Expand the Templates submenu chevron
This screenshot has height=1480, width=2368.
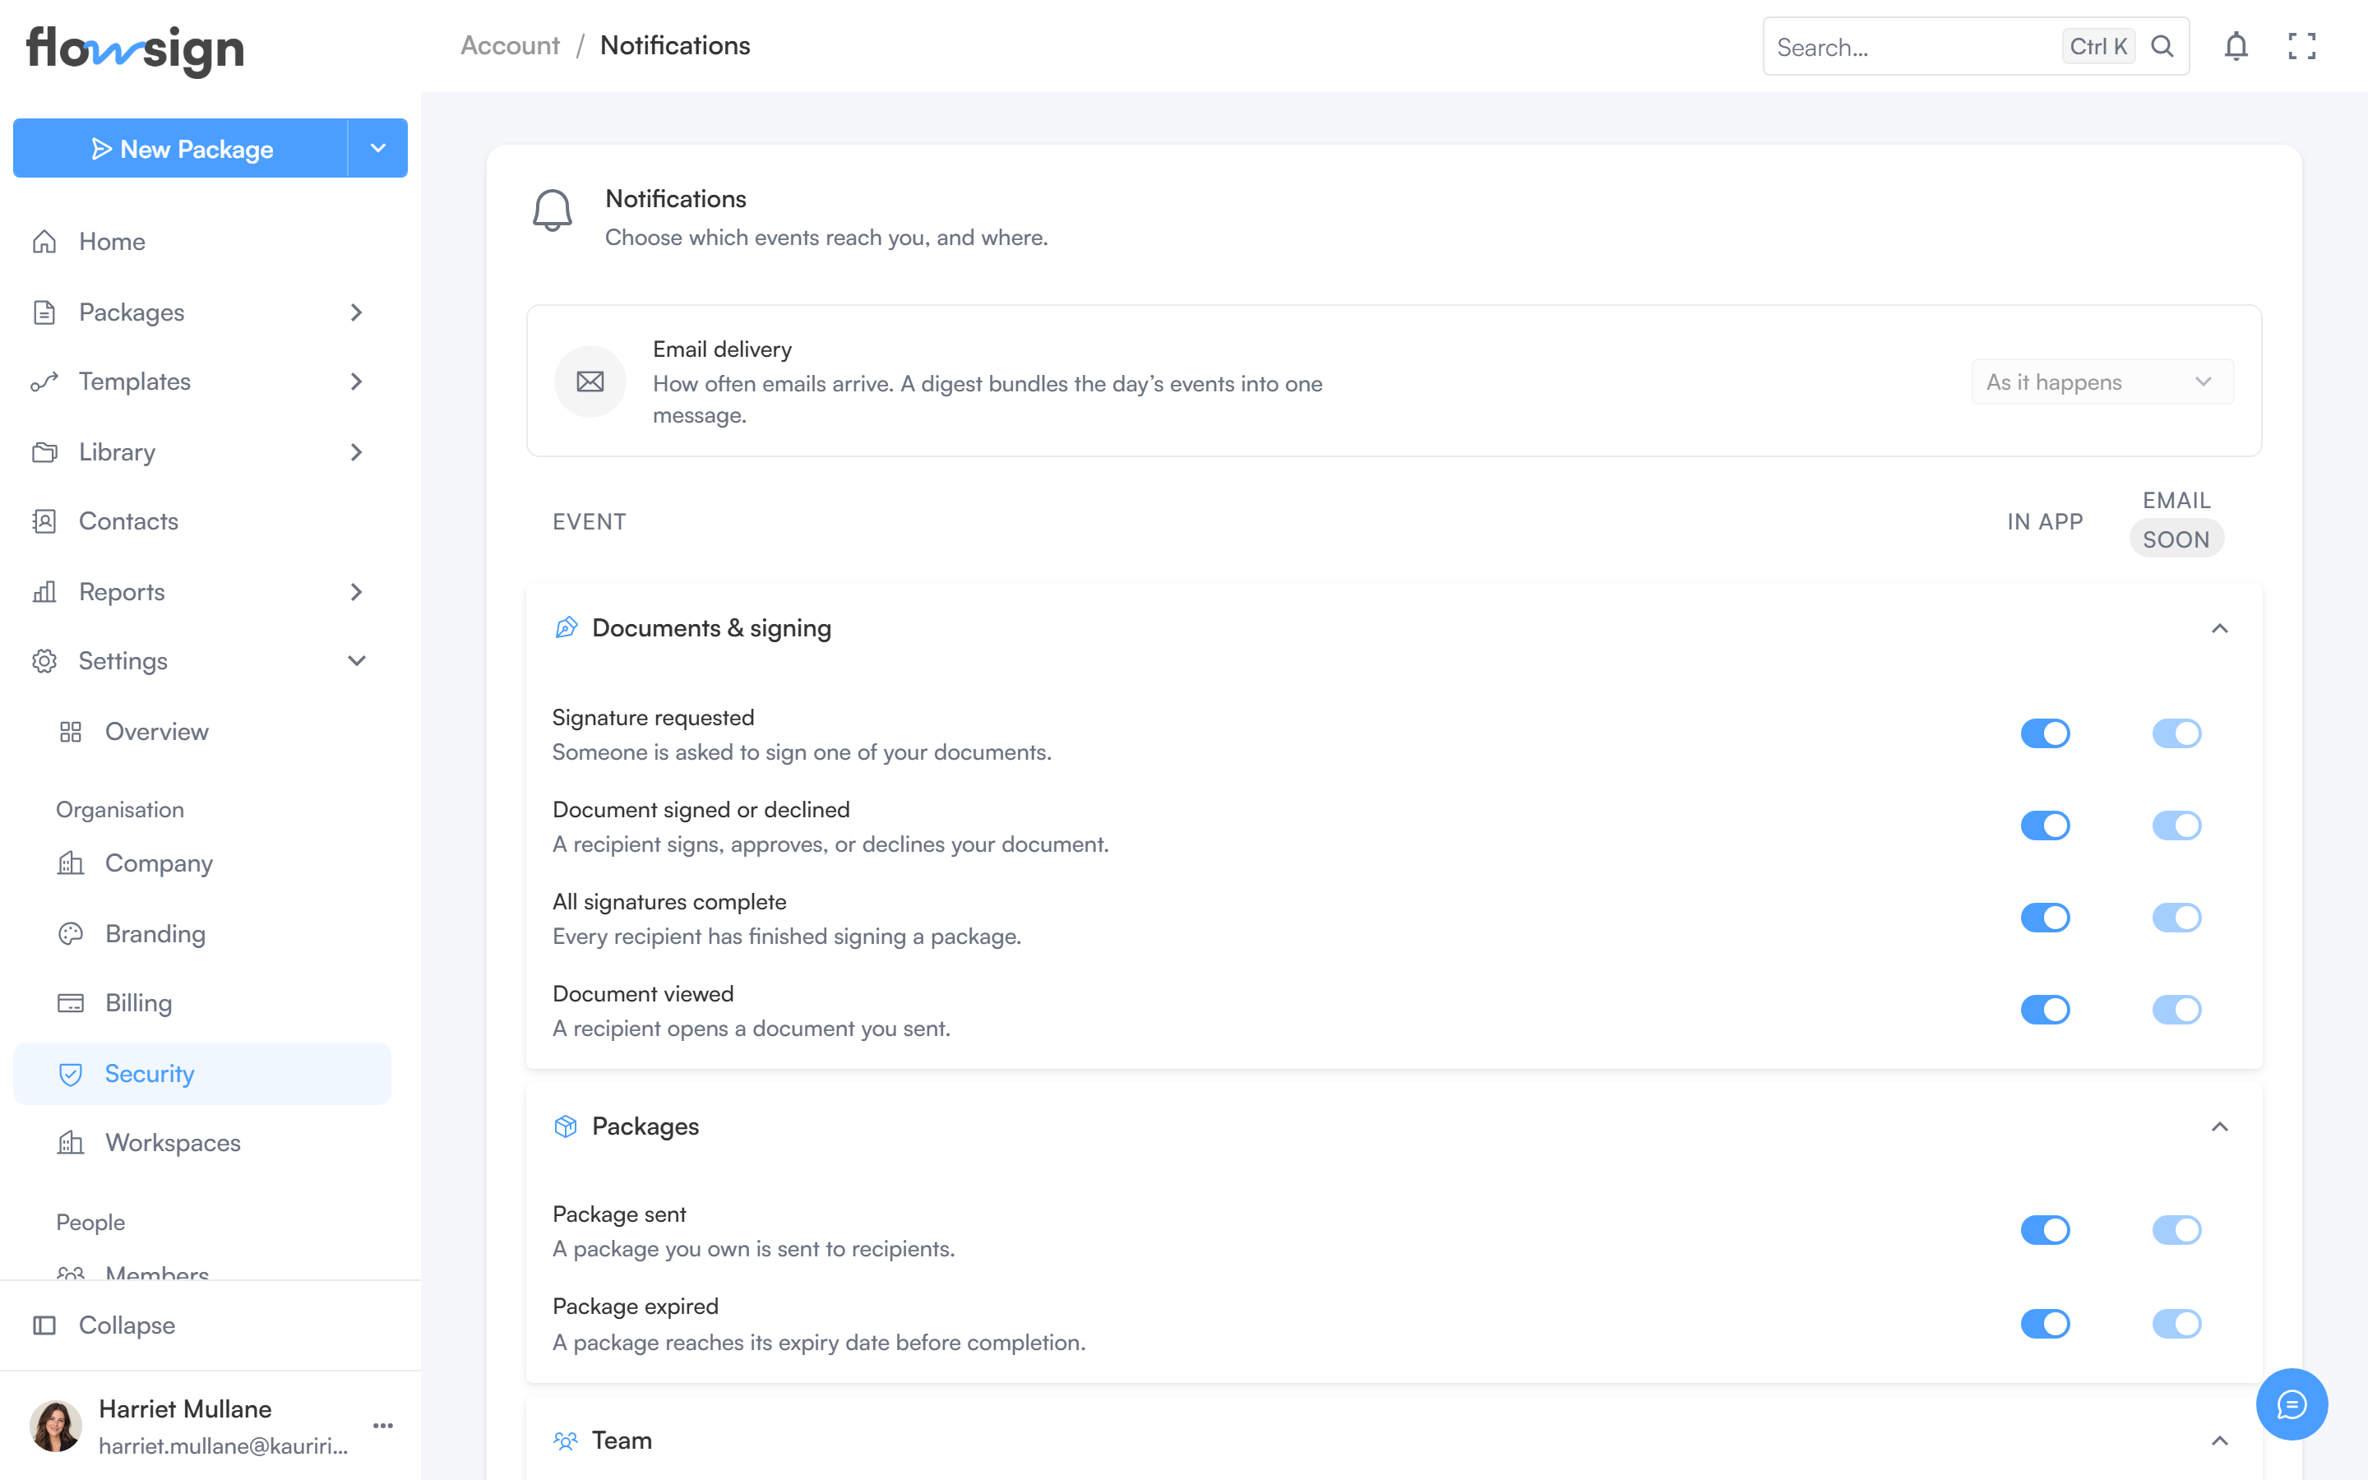[356, 382]
